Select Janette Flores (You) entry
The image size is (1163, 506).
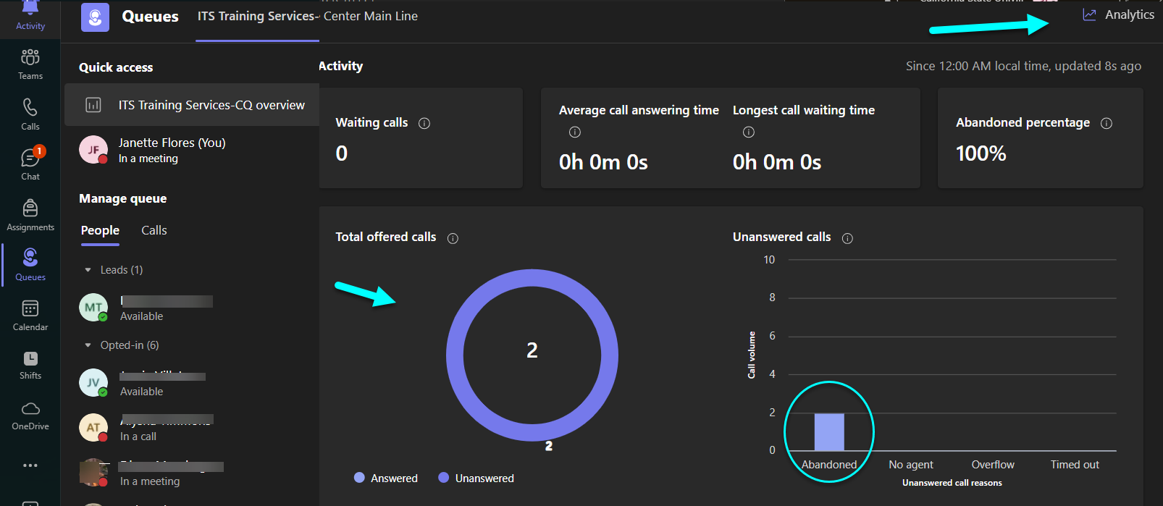coord(192,150)
